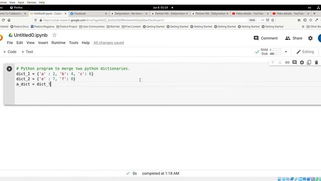Open Fedora Docs bookmark
321x181 pixels.
[x=20, y=27]
